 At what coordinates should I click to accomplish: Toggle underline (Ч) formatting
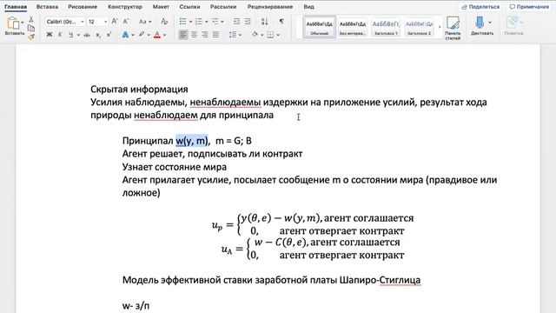coord(71,35)
